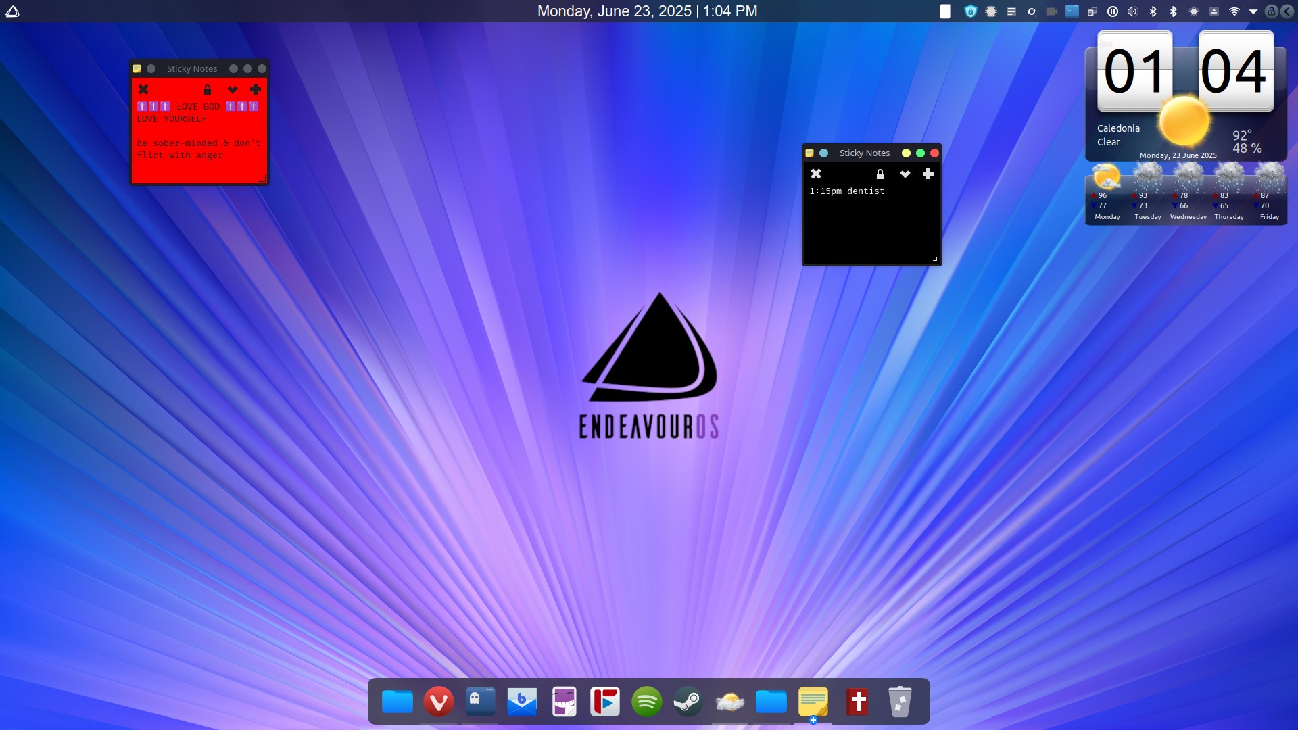
Task: Open the Bible app with cross icon
Action: [x=858, y=702]
